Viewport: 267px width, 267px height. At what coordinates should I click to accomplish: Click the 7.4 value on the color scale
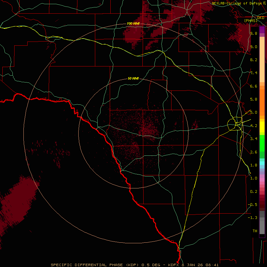pos(254,73)
